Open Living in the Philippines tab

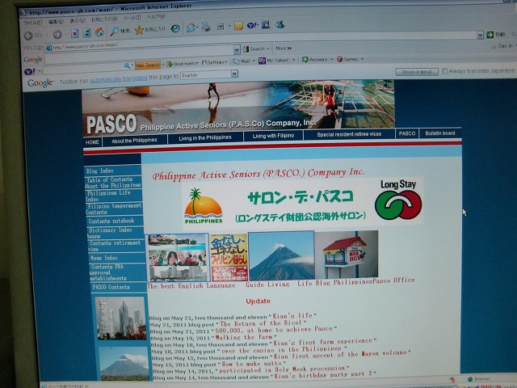pyautogui.click(x=205, y=137)
